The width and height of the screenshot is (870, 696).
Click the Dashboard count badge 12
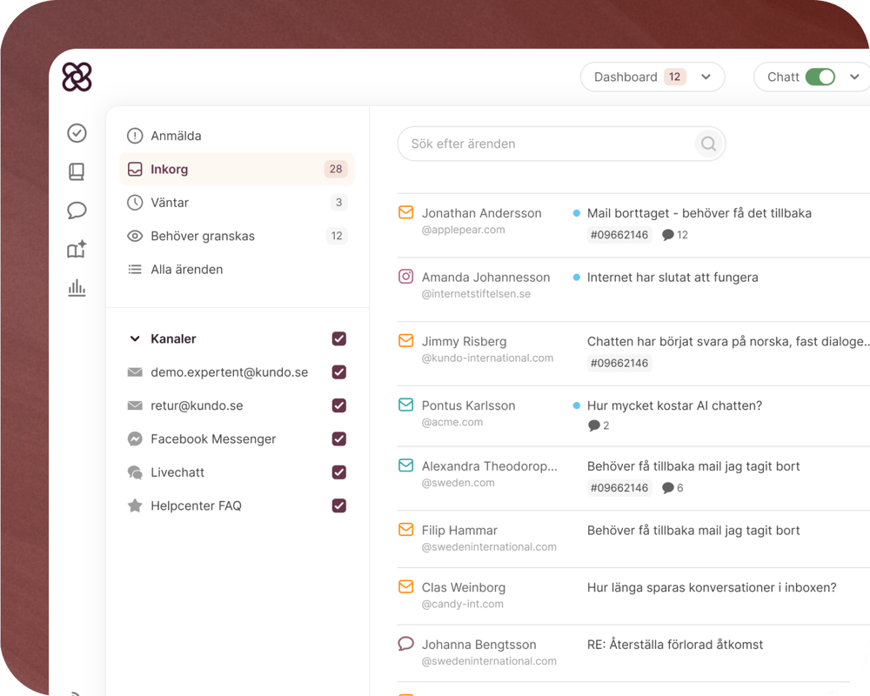[x=675, y=77]
